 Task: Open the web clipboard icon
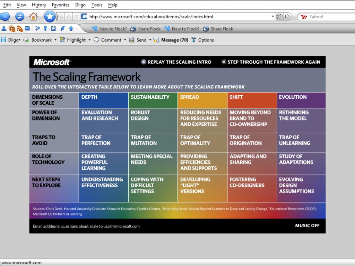[x=53, y=28]
